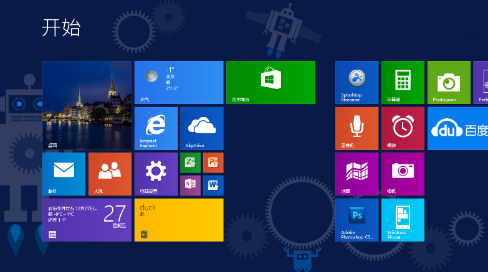Launch the small Word tile
The height and width of the screenshot is (272, 488).
click(213, 185)
